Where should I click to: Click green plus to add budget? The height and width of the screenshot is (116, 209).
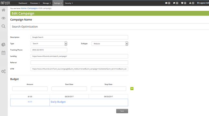pos(132,89)
